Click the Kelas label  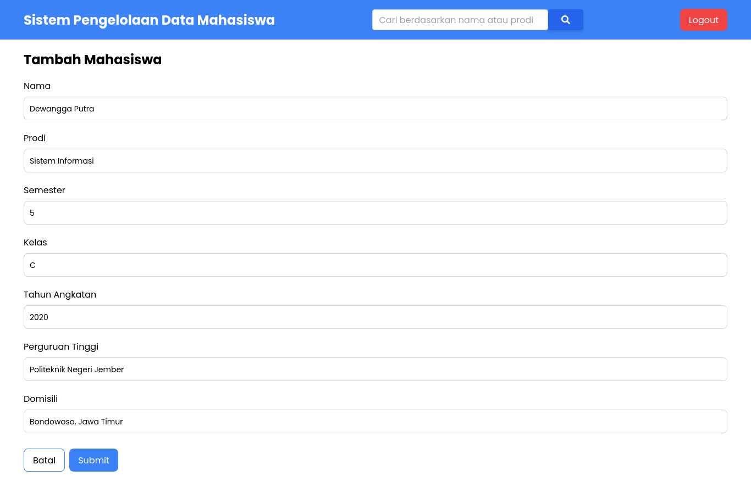[35, 242]
